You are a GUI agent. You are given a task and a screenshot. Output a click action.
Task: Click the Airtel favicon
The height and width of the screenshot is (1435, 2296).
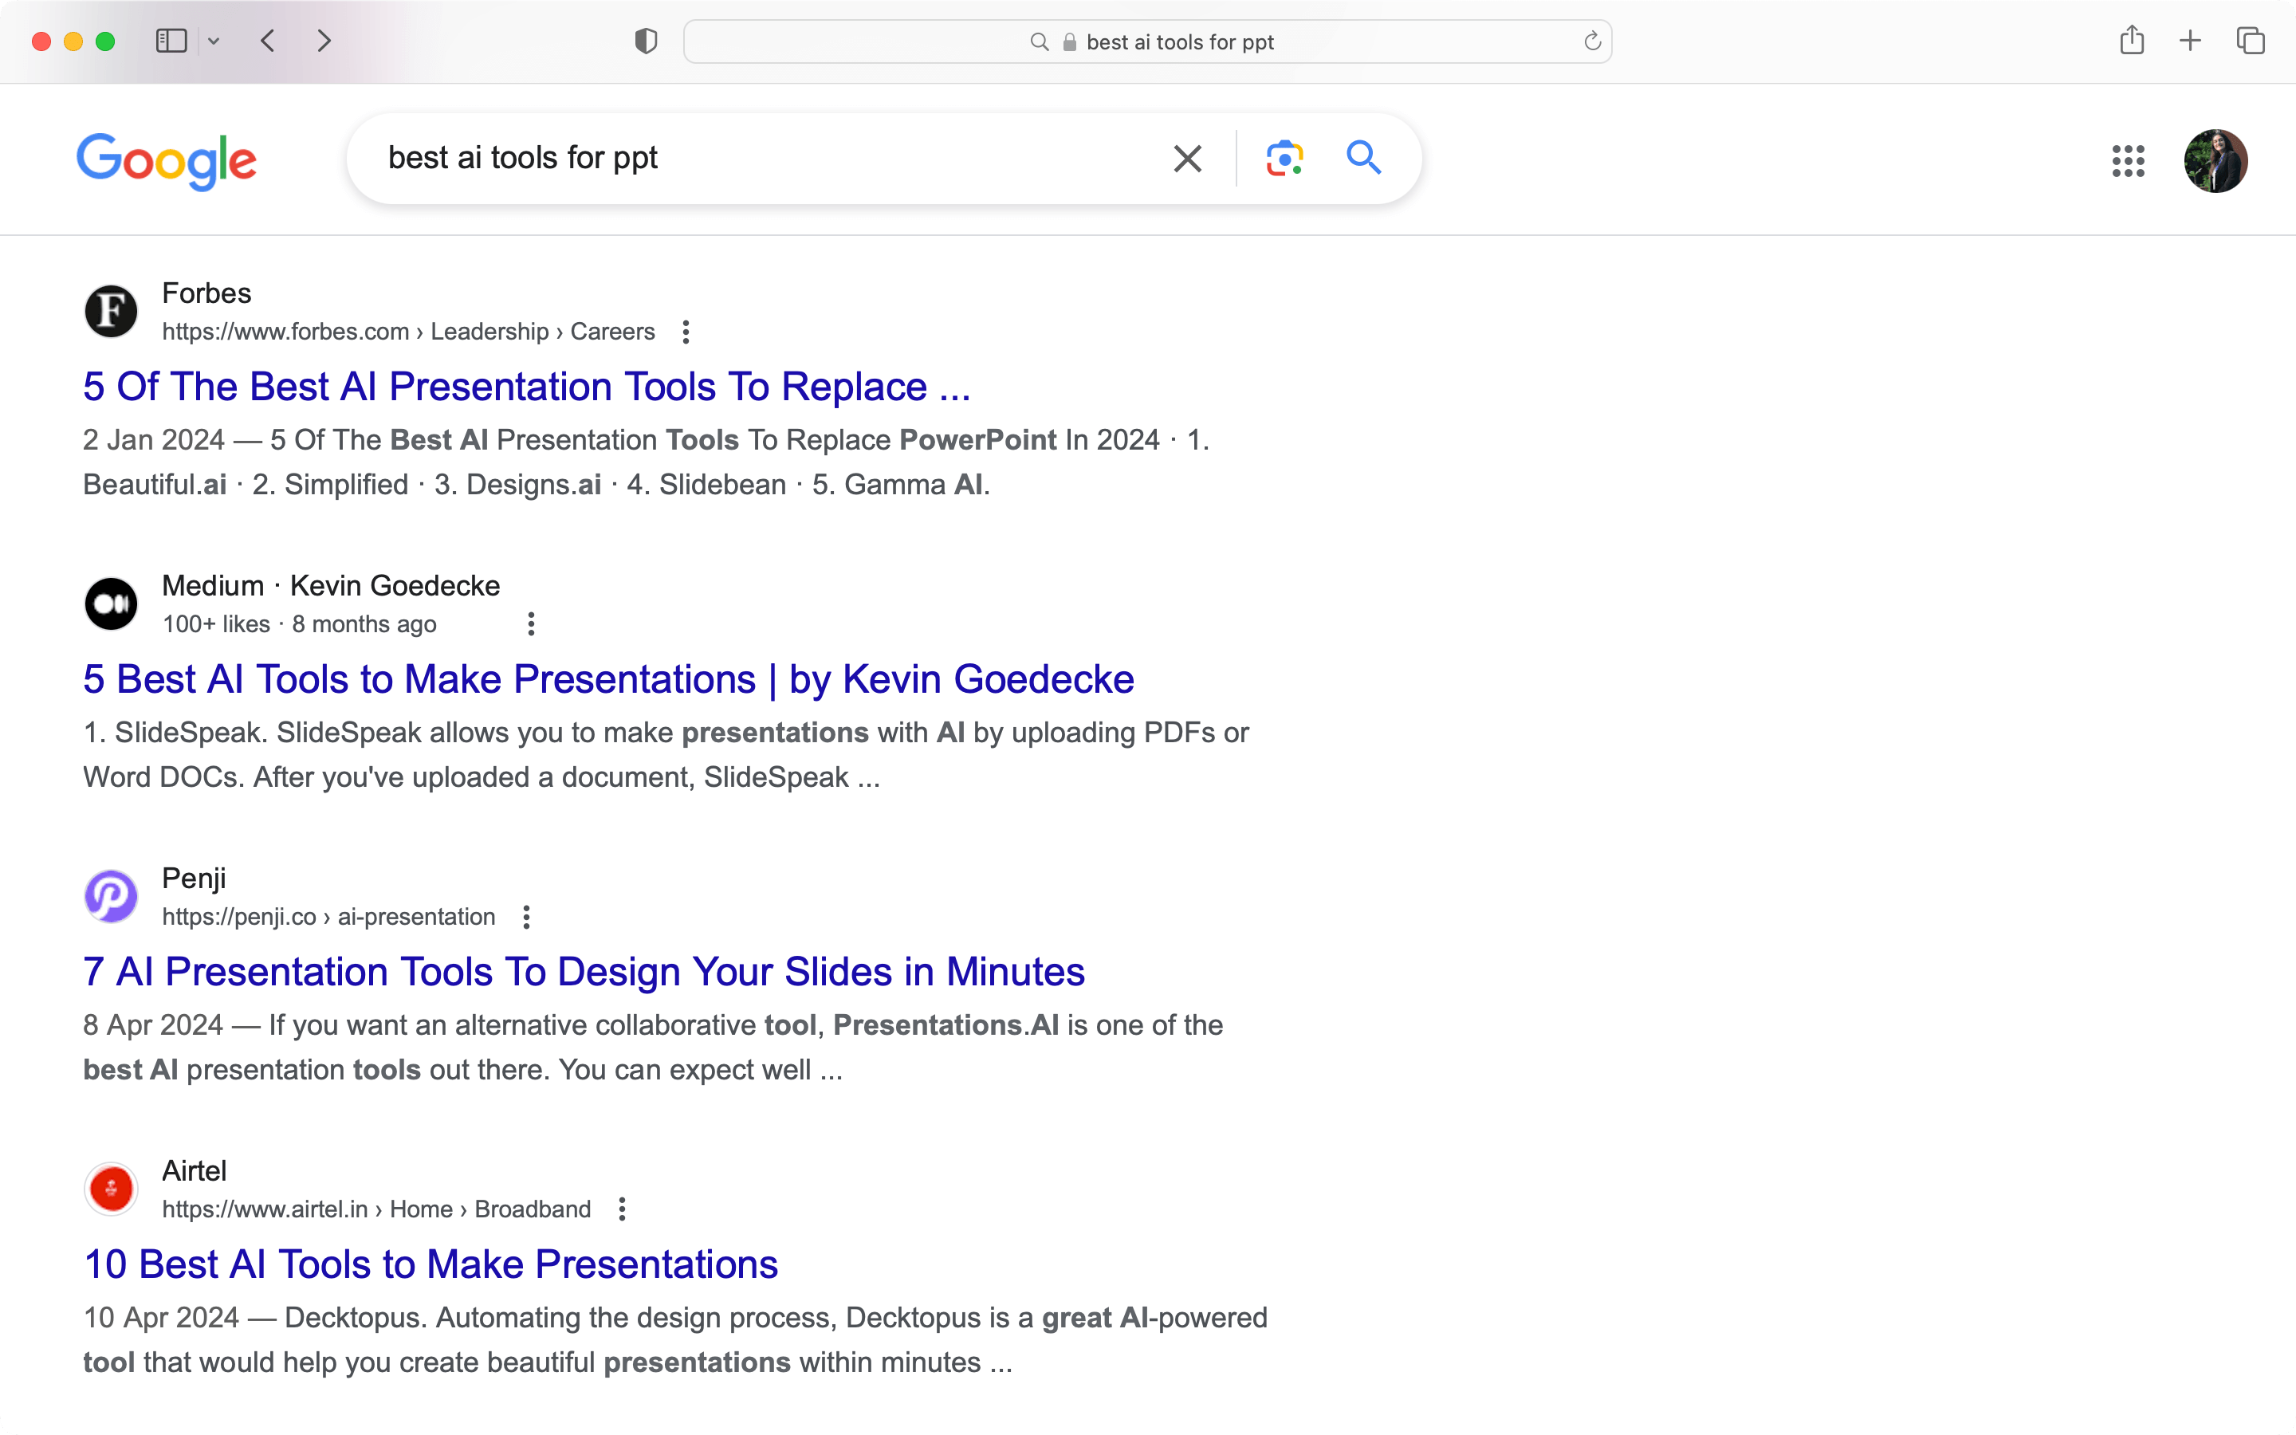(111, 1188)
